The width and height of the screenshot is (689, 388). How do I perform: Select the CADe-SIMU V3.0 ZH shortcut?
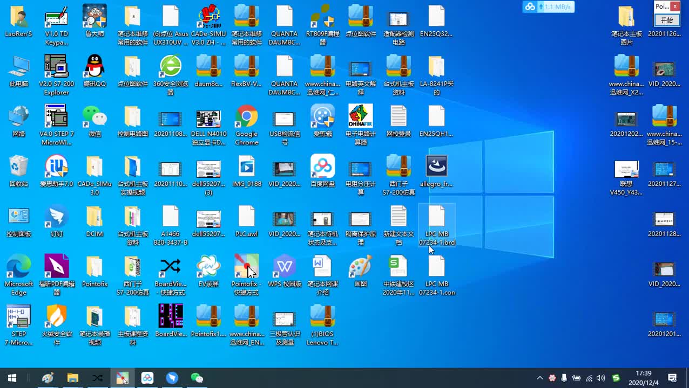coord(208,25)
